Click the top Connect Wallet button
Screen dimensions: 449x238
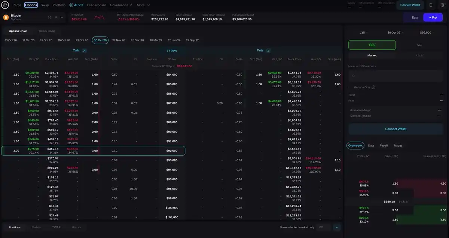(410, 5)
